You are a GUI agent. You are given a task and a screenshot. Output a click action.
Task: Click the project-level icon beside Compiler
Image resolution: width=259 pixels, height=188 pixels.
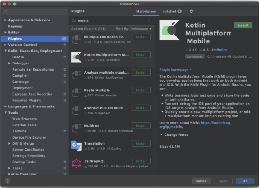pos(65,76)
